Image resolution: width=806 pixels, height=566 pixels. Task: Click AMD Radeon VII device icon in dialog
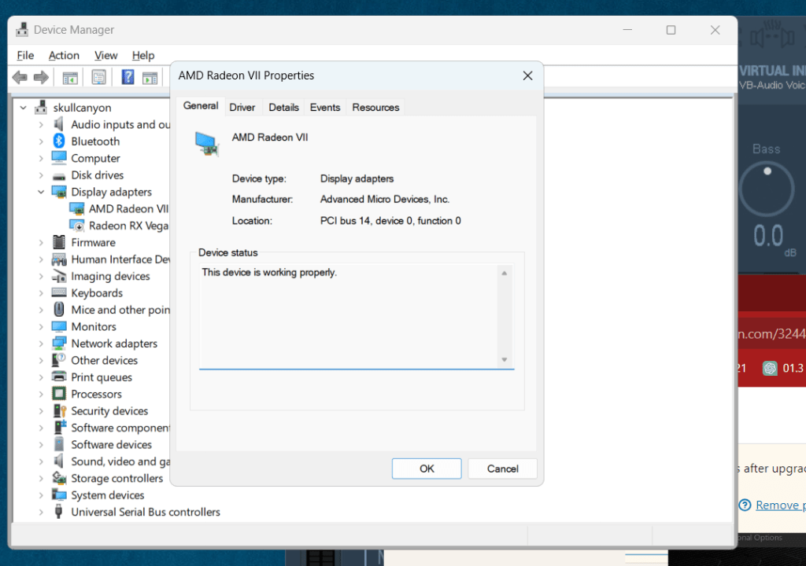207,144
